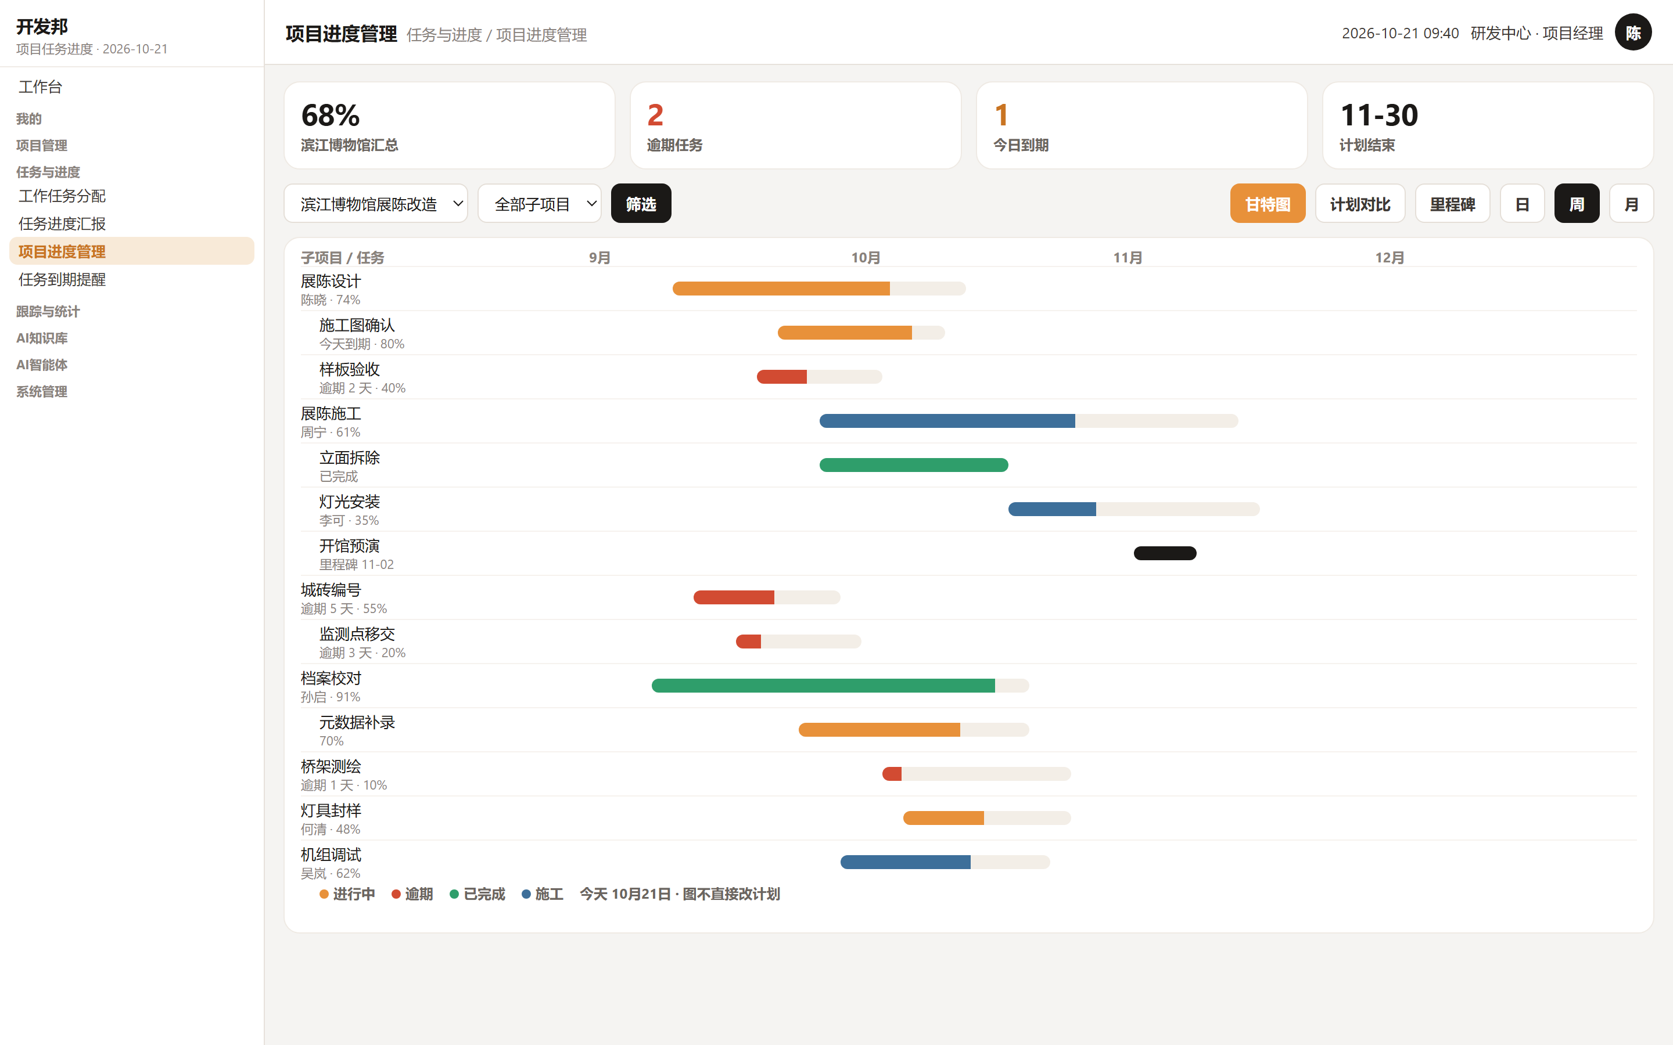Select the 桥架测绘 task label

(331, 767)
